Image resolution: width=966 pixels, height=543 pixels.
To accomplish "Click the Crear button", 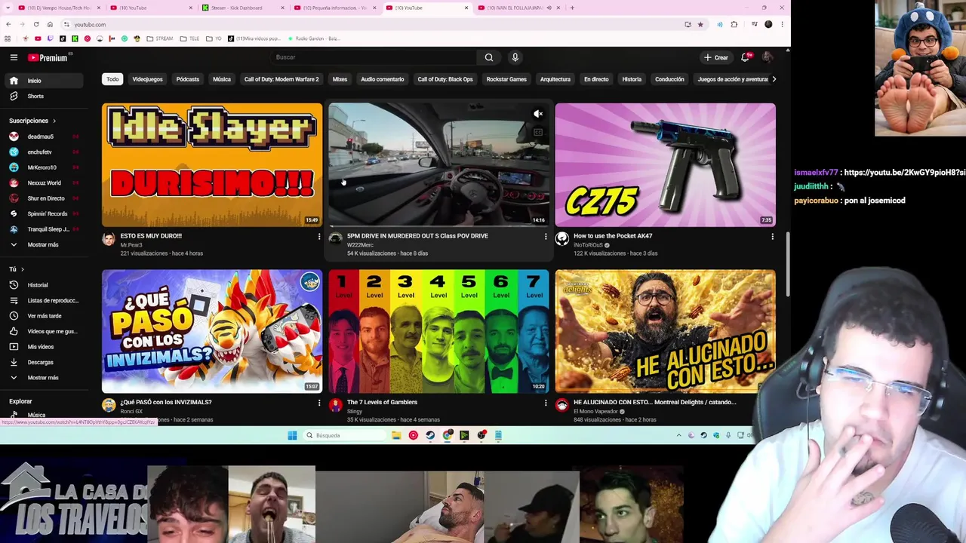I will pos(715,57).
